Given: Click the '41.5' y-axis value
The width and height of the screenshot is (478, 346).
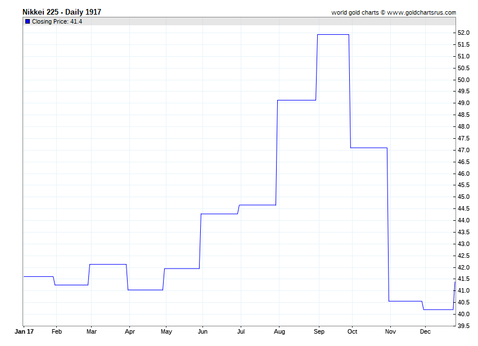Looking at the screenshot, I should pos(463,279).
